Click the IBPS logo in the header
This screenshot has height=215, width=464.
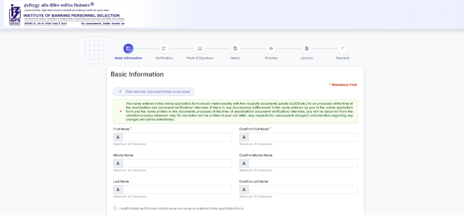pyautogui.click(x=14, y=15)
